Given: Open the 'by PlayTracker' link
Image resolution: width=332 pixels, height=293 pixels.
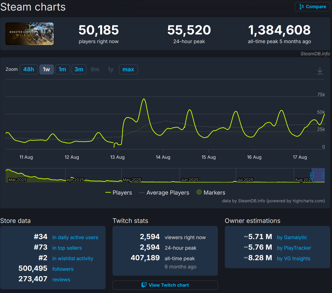Looking at the screenshot, I should pos(294,248).
